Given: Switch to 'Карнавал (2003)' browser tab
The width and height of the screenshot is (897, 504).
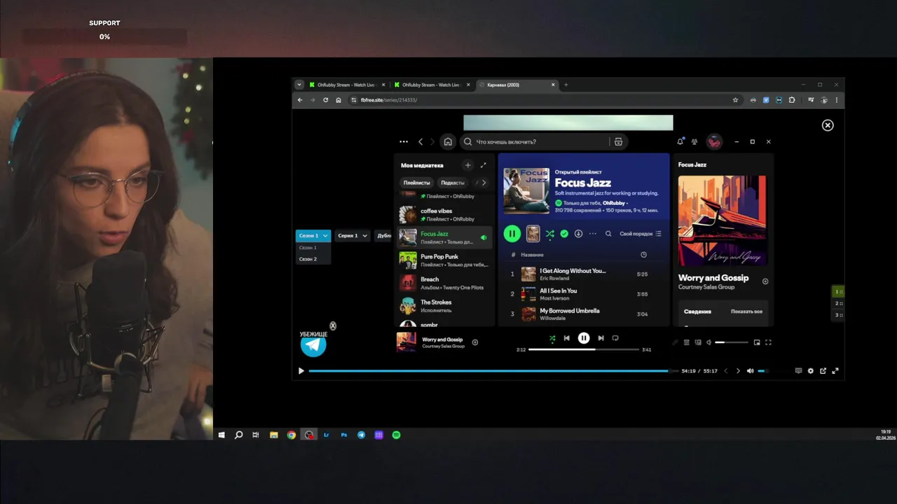Looking at the screenshot, I should [x=516, y=85].
